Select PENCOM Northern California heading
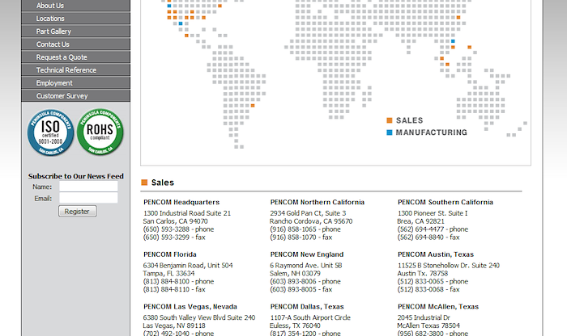 [318, 202]
